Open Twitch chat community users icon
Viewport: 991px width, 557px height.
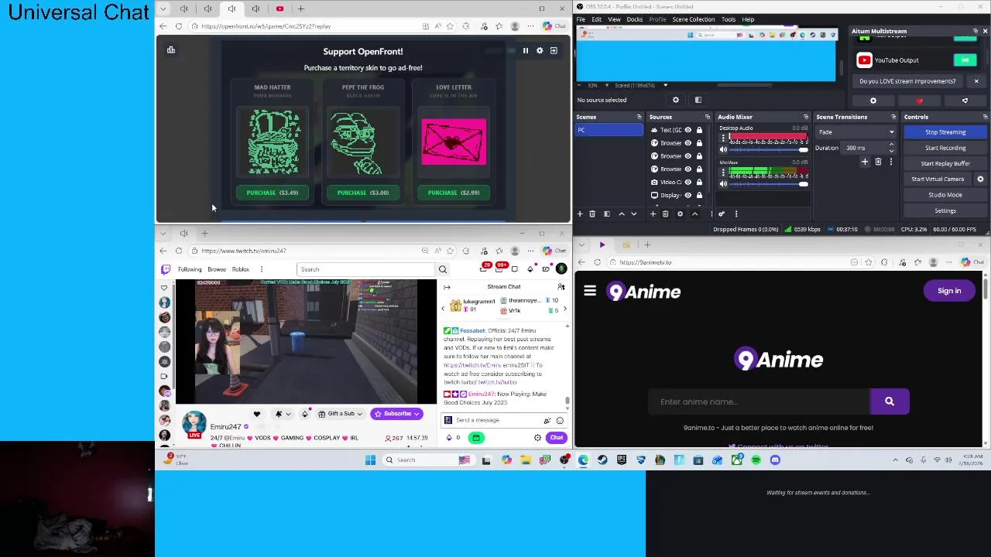pyautogui.click(x=561, y=287)
